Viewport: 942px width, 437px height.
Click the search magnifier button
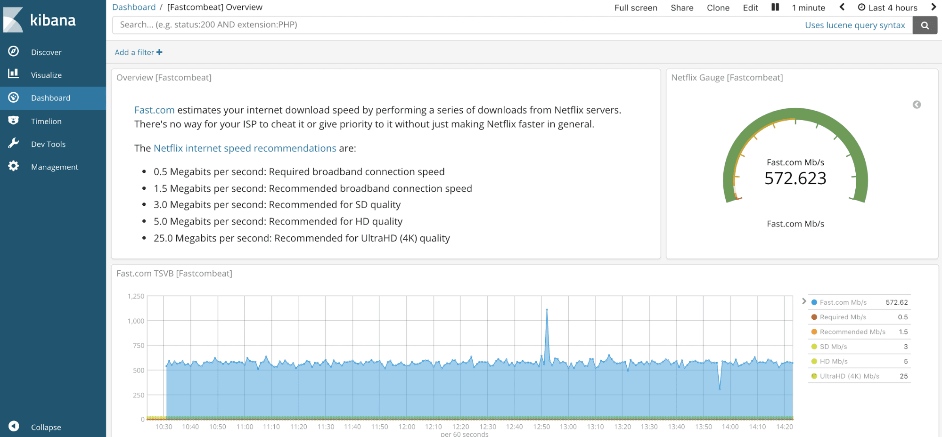(x=925, y=25)
